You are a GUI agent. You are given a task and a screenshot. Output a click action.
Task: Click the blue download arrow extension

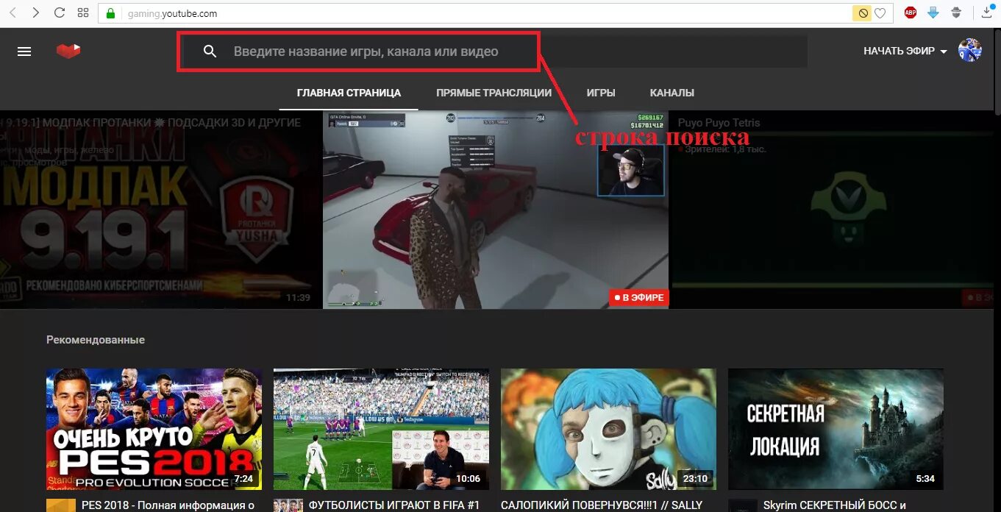[933, 13]
